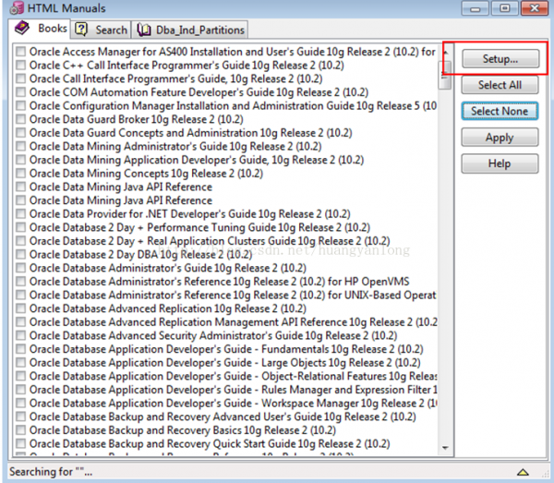Screen dimensions: 554x483
Task: Check Oracle Data Guard Broker checkbox
Action: pyautogui.click(x=21, y=119)
